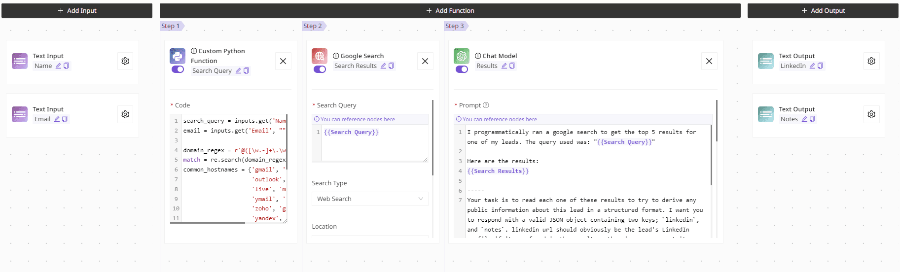Toggle the Chat Model step switch
Screen dimensions: 900x272
[462, 69]
